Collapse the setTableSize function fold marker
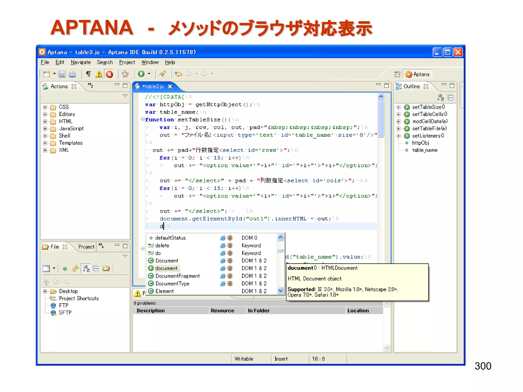523x392 pixels. pyautogui.click(x=143, y=119)
